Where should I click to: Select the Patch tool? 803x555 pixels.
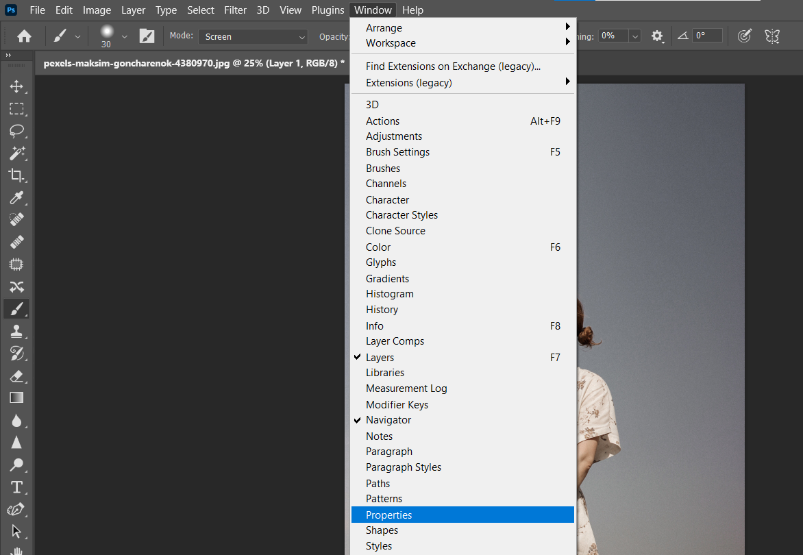click(16, 264)
